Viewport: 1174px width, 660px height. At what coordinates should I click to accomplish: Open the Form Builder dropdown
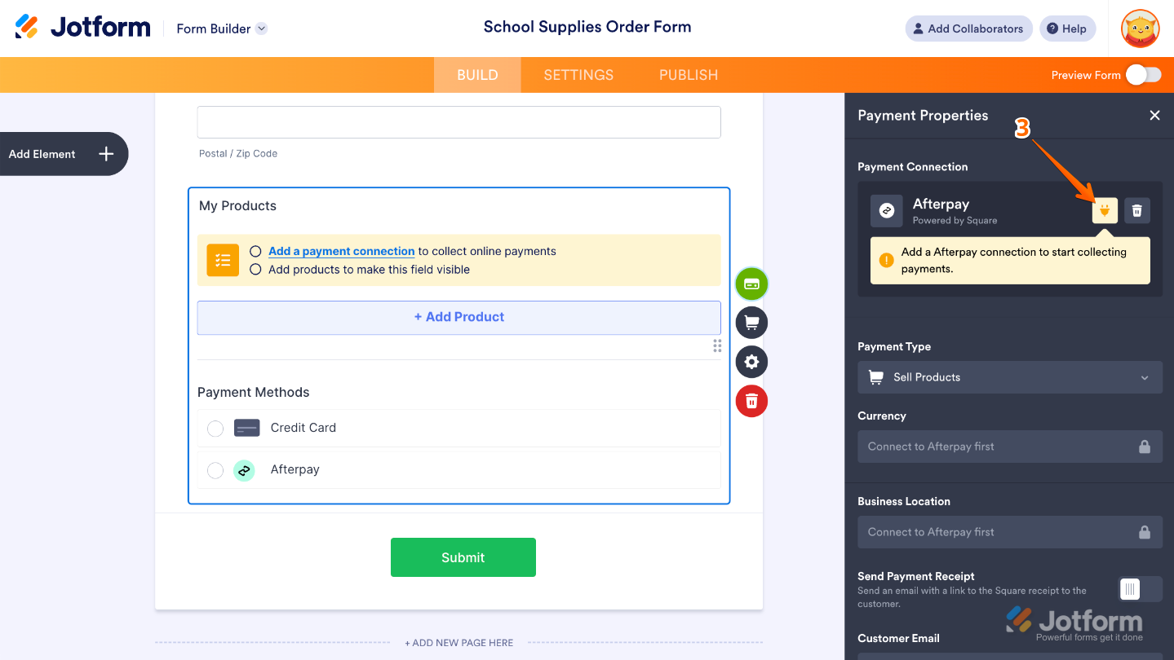pos(220,29)
